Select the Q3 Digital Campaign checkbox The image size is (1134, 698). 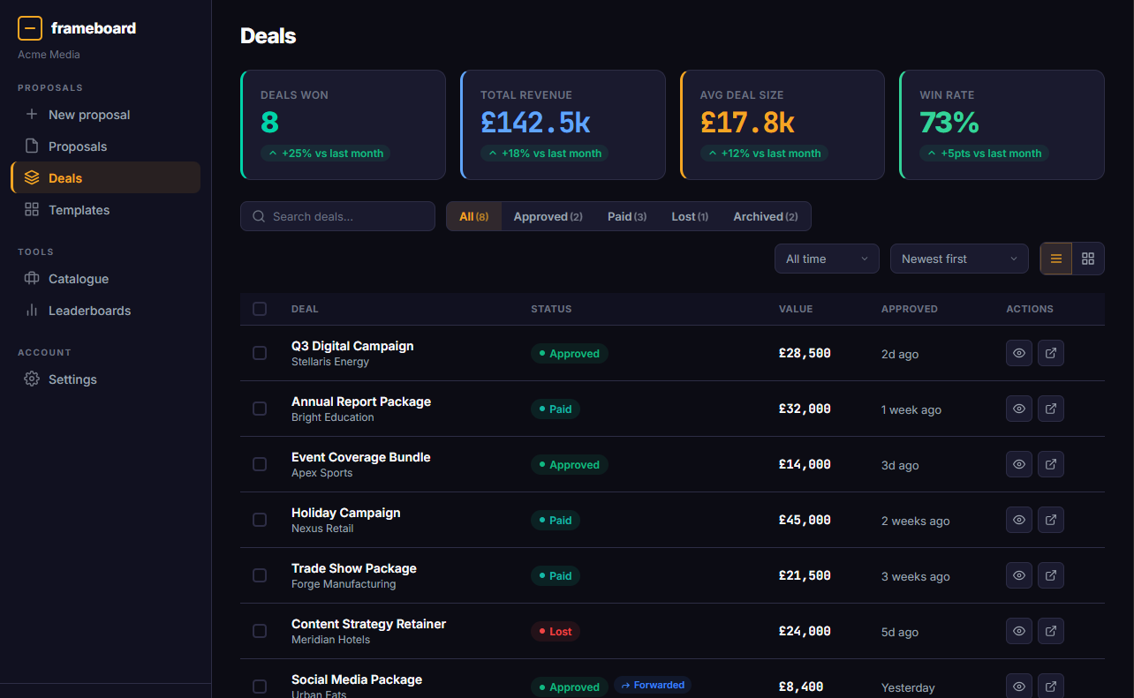click(x=260, y=353)
